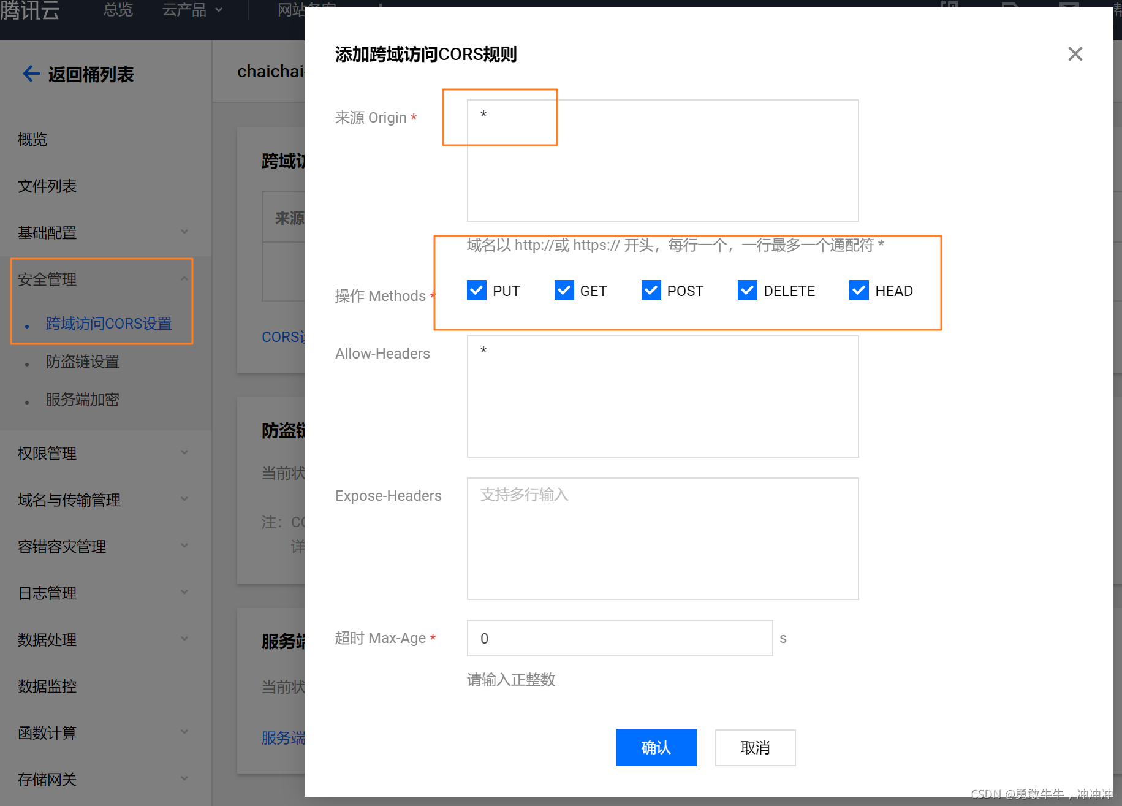Open 文件列表 in the left sidebar
This screenshot has height=806, width=1122.
[47, 186]
